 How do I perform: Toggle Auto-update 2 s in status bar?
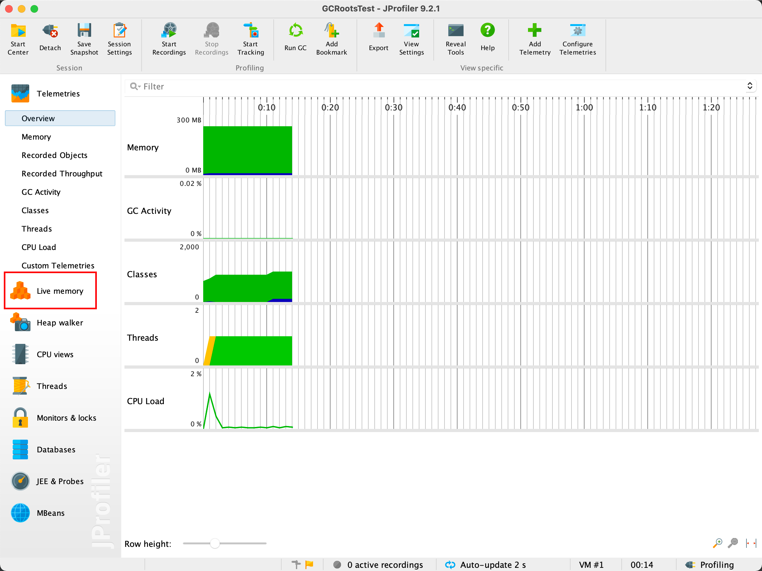[486, 564]
